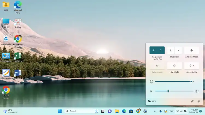Open Bluetooth devices list arrow
Screen dimensions: 205x115
pyautogui.click(x=178, y=50)
